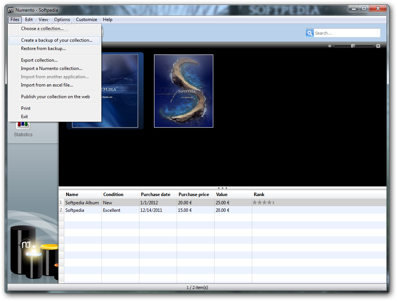The width and height of the screenshot is (397, 301).
Task: Click the search magnifier icon
Action: point(310,33)
